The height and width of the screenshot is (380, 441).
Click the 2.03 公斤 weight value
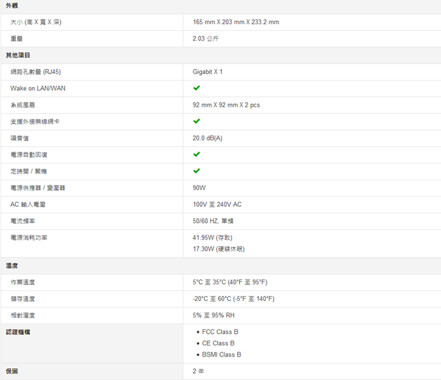[205, 39]
